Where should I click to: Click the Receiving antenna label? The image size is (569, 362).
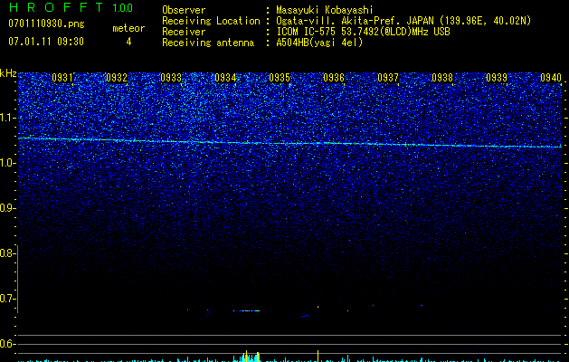tap(208, 43)
